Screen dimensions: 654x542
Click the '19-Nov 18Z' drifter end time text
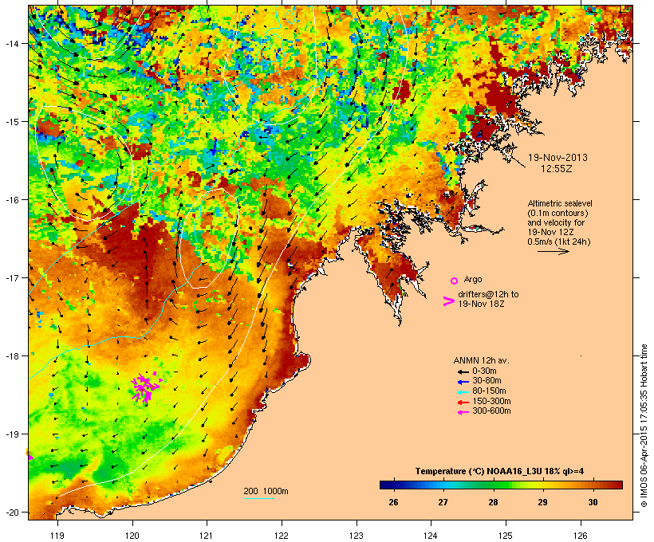coord(481,304)
